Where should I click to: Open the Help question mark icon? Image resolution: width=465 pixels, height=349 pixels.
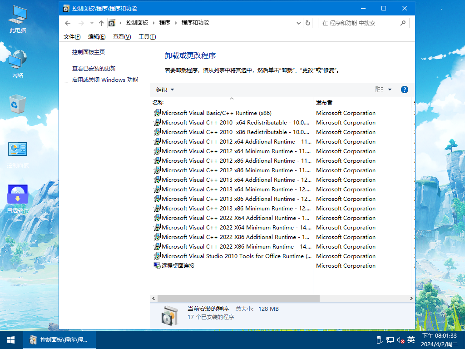[405, 90]
